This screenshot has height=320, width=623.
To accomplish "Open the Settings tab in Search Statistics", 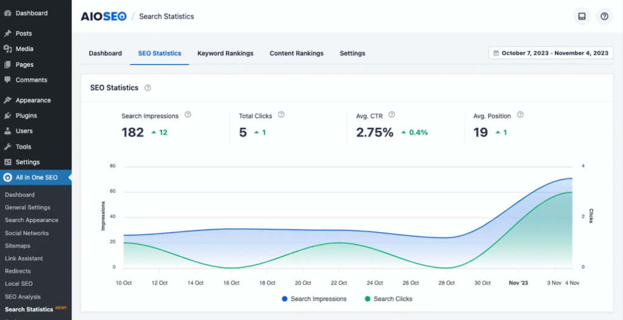I will tap(352, 54).
